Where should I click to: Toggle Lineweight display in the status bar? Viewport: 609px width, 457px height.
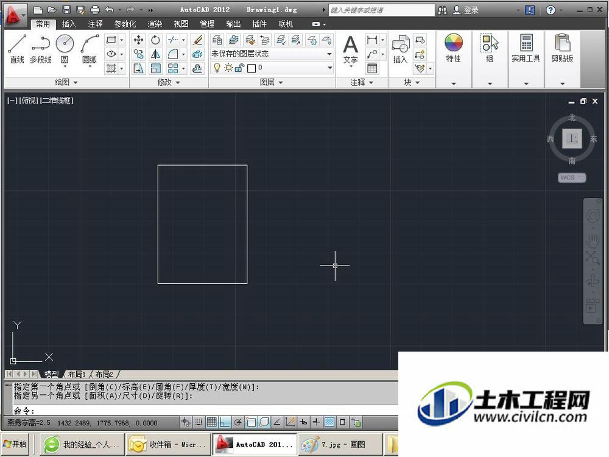317,422
